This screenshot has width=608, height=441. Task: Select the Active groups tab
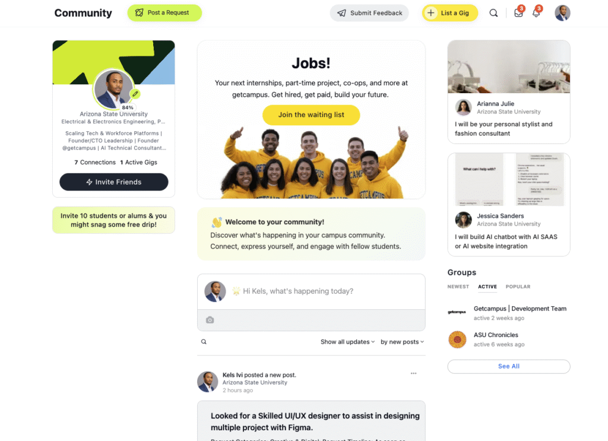point(487,287)
